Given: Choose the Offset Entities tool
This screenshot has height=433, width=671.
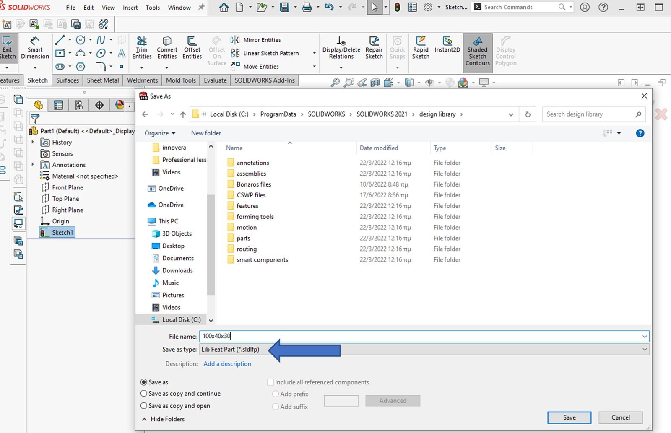Looking at the screenshot, I should 192,47.
